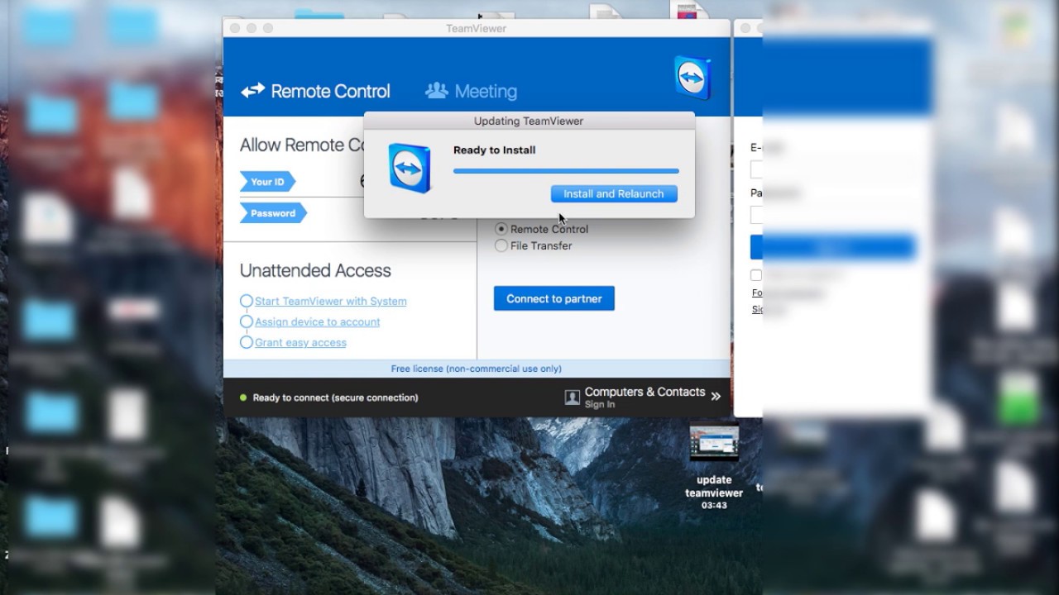Expand the Computers & Contacts chevron arrows

(x=716, y=397)
